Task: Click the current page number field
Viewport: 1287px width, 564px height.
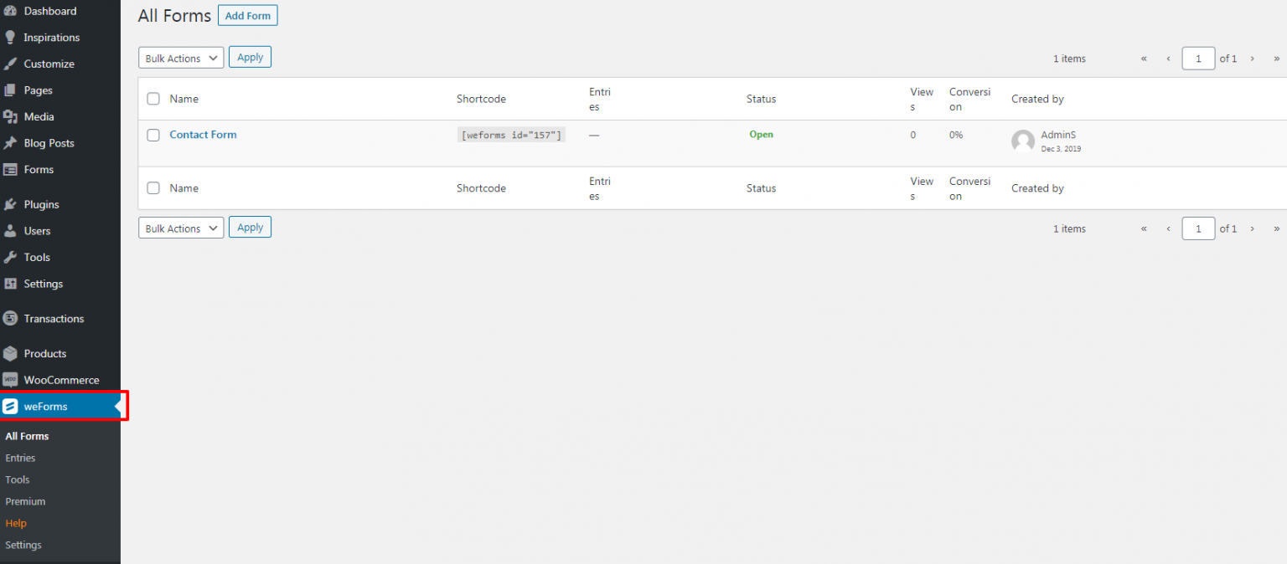Action: pos(1197,59)
